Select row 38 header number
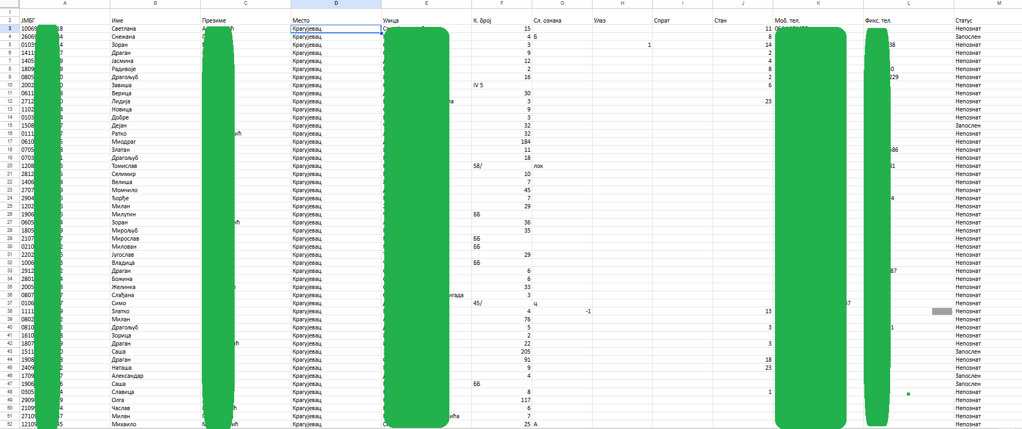The width and height of the screenshot is (1022, 429). pos(10,311)
